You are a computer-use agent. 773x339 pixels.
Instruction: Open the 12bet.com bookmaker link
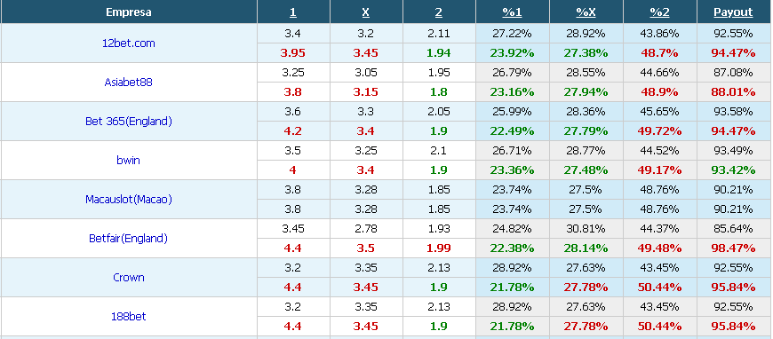click(128, 43)
